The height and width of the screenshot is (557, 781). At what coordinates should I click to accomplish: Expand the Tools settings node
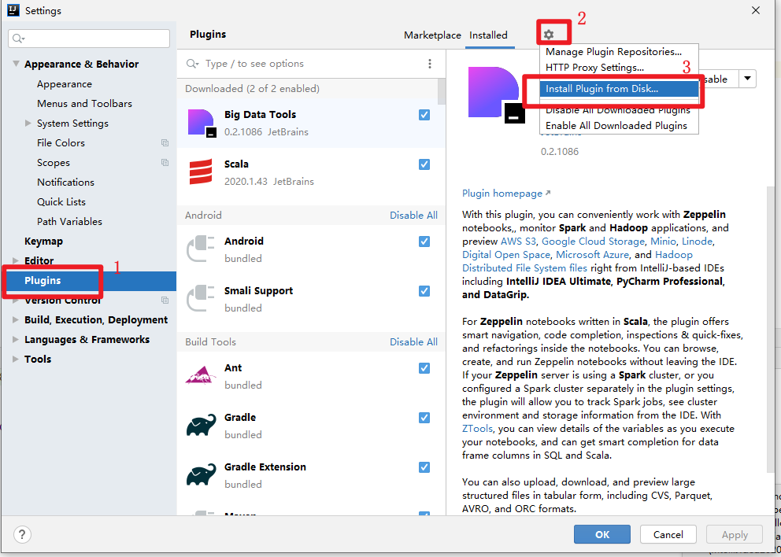pos(16,359)
